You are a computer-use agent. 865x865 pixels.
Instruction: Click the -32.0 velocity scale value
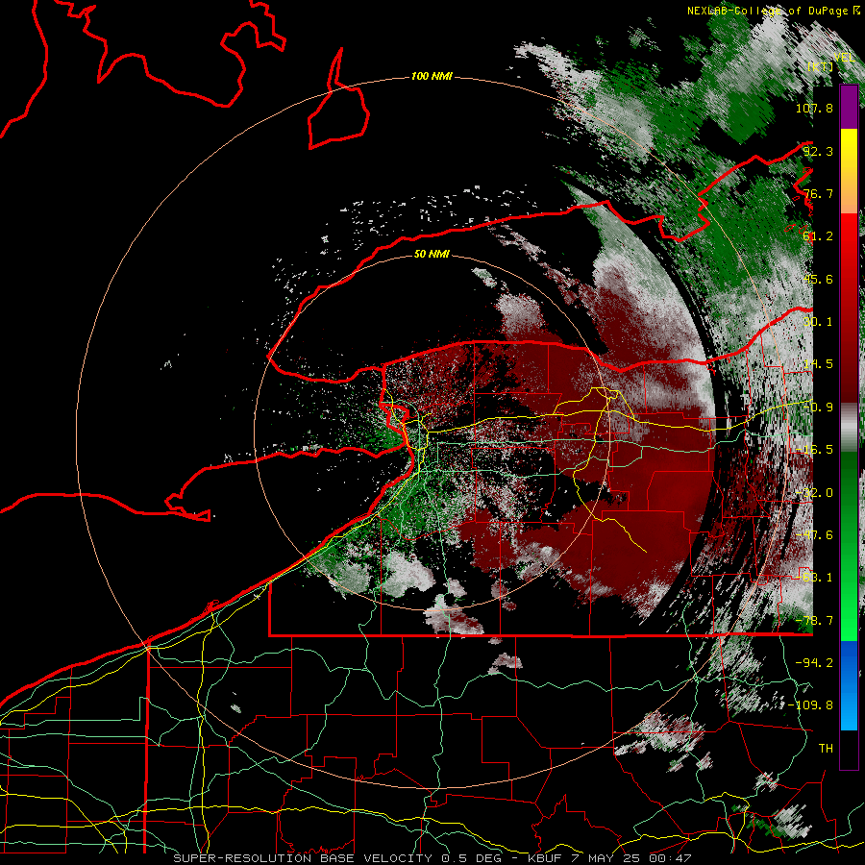coord(814,493)
